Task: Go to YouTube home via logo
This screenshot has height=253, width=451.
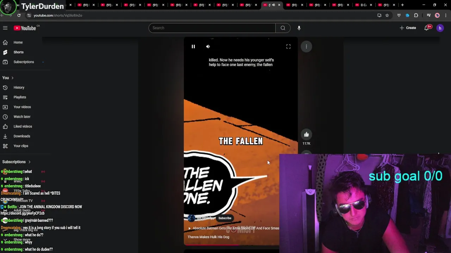Action: click(25, 28)
